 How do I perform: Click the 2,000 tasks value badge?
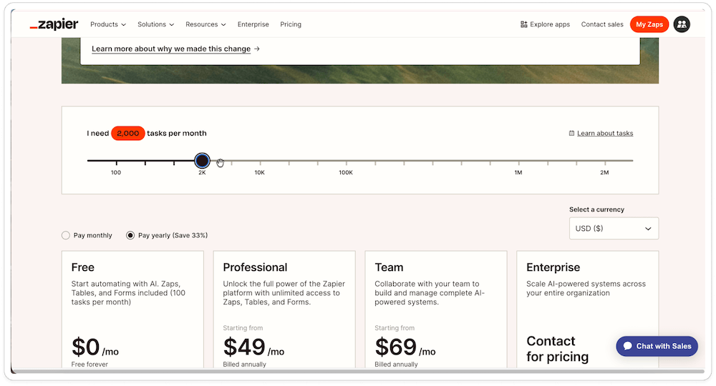click(128, 133)
